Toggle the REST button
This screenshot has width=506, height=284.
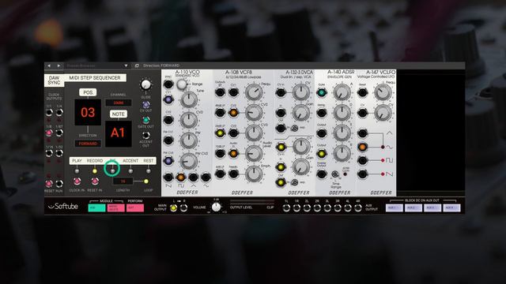point(148,171)
